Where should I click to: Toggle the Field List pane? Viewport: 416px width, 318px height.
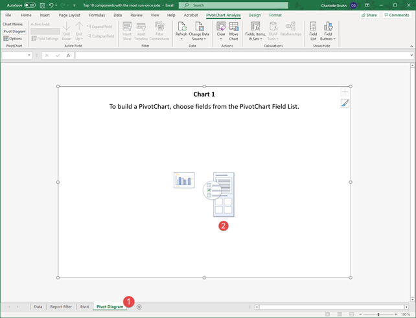coord(313,31)
